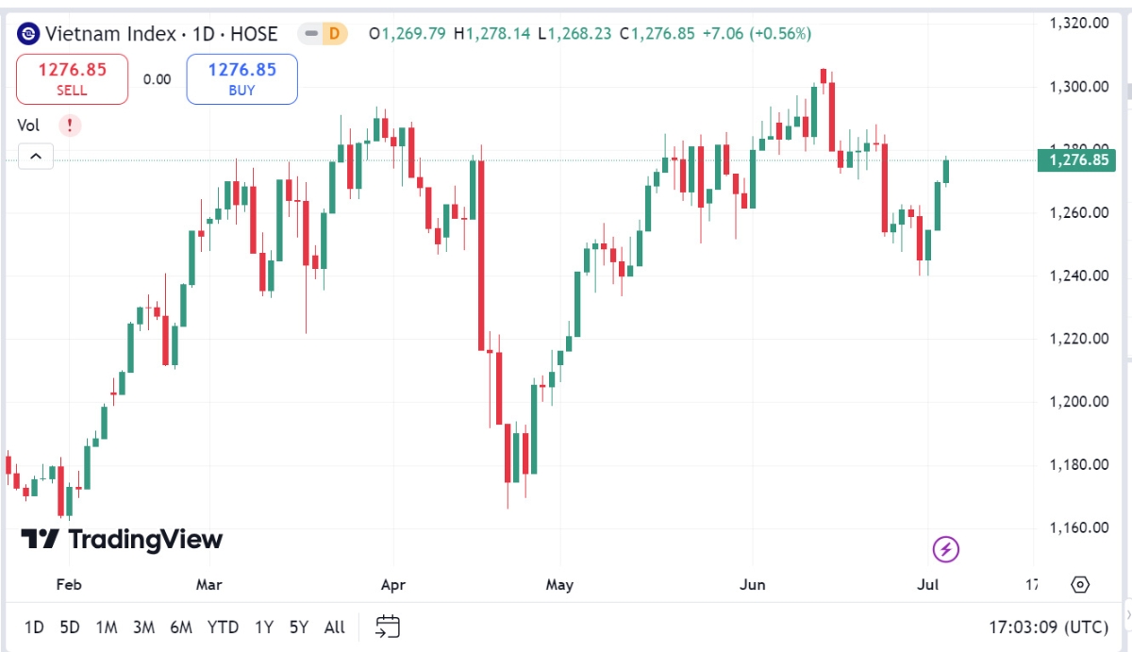1132x652 pixels.
Task: Click the purple lightning bolt icon
Action: (946, 548)
